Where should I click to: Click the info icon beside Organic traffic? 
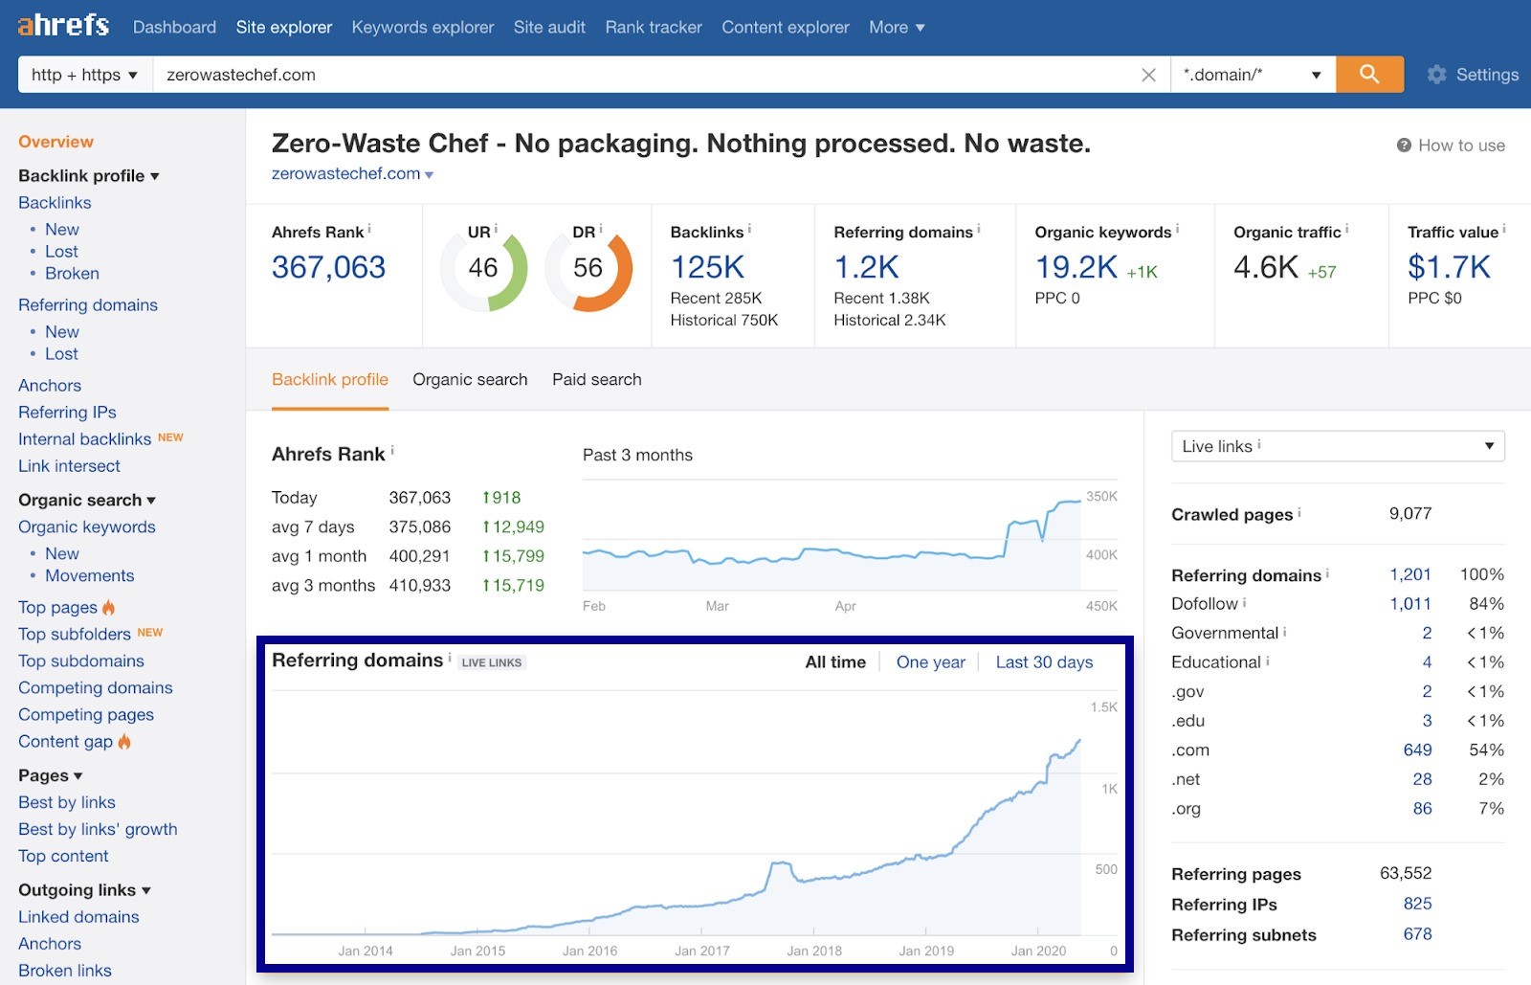(x=1347, y=230)
